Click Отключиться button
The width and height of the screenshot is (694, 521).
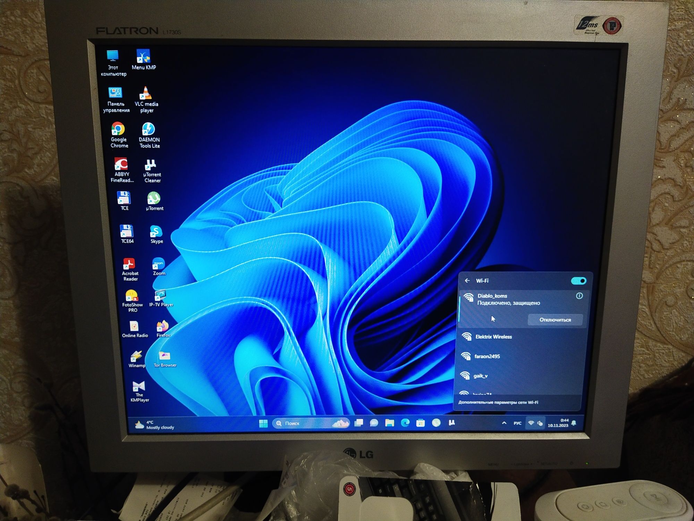coord(555,320)
